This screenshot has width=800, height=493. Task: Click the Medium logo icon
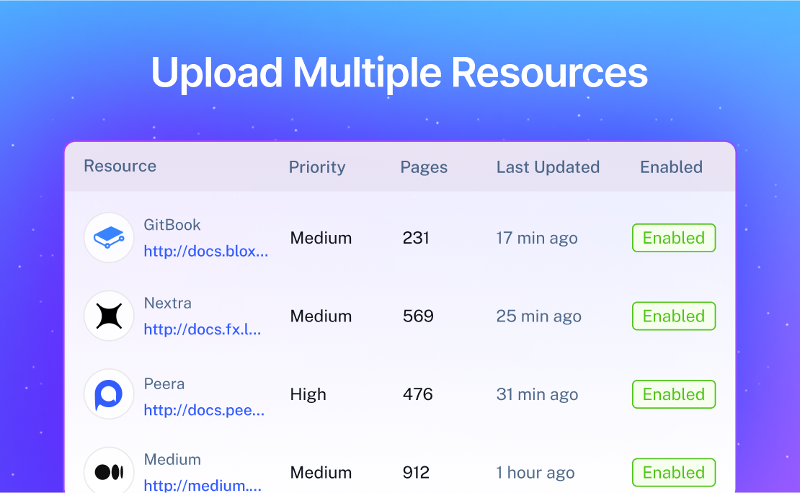pyautogui.click(x=109, y=471)
